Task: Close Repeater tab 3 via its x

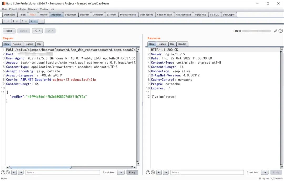Action: (26, 21)
